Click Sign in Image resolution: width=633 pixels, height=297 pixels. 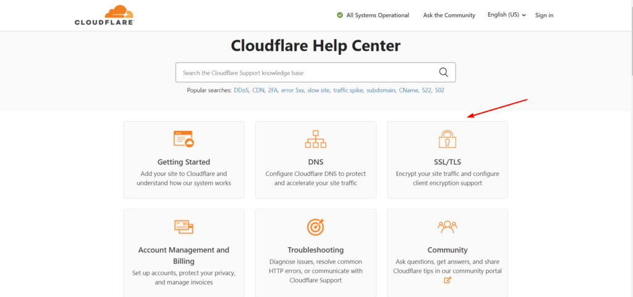[x=544, y=15]
